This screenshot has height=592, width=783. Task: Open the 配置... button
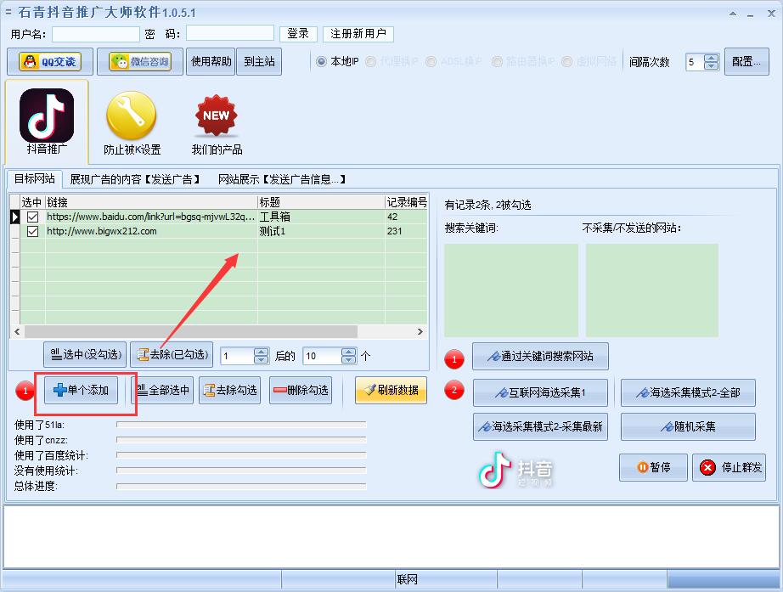pyautogui.click(x=746, y=61)
